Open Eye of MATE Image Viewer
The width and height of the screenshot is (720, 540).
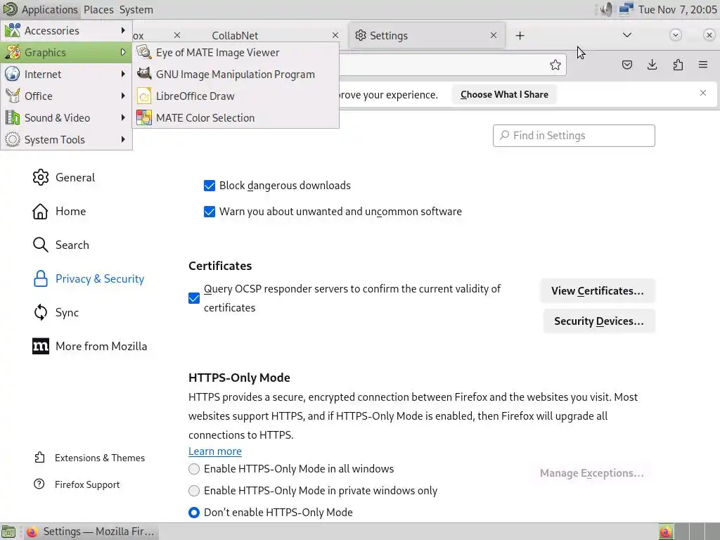(236, 53)
